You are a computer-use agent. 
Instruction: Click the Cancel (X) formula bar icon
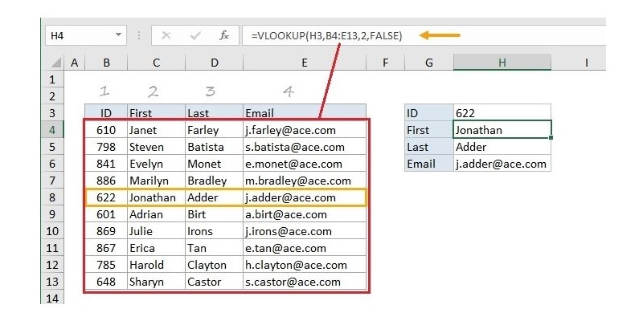point(166,35)
